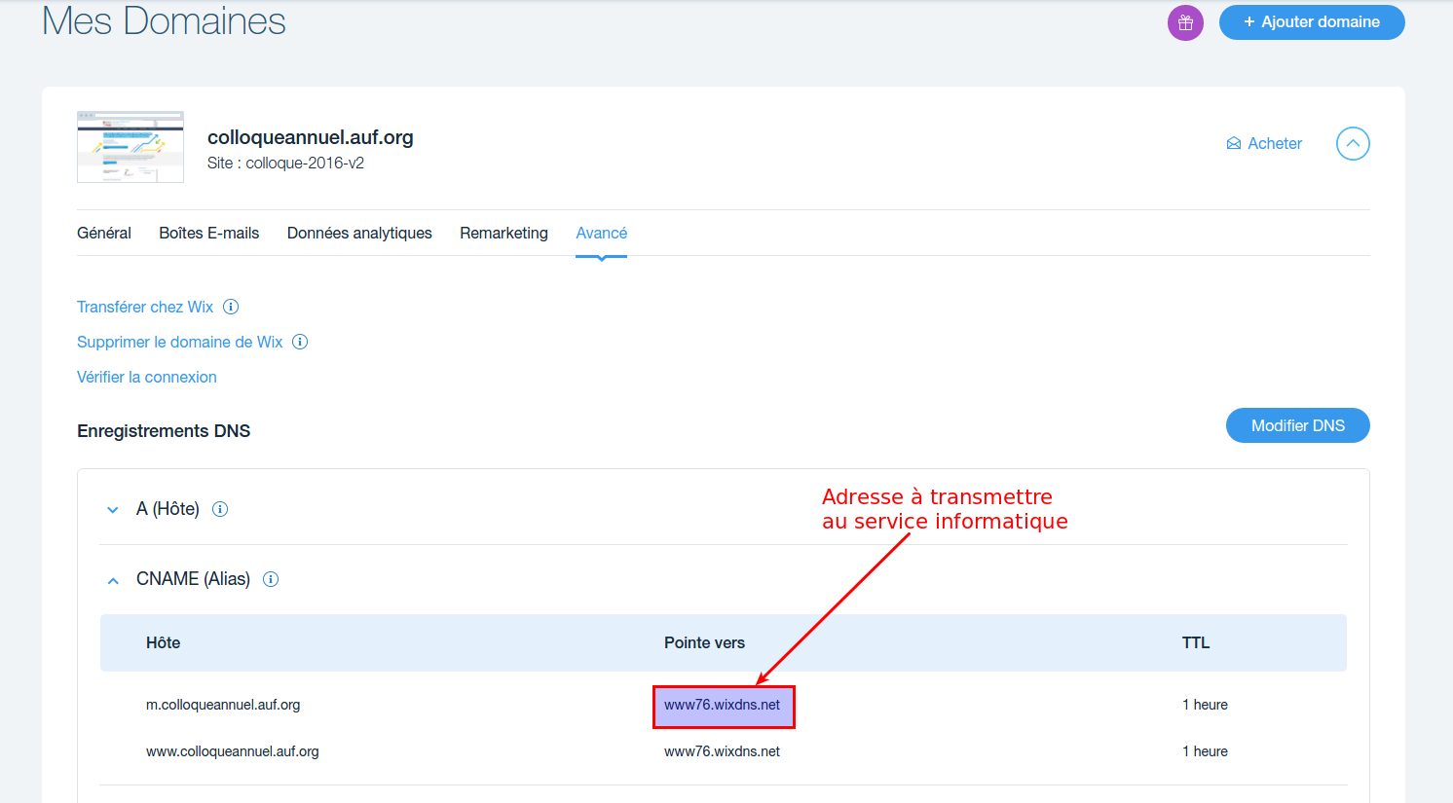Click the colloqueannuel.auf.org domain title
This screenshot has width=1453, height=803.
pyautogui.click(x=310, y=137)
